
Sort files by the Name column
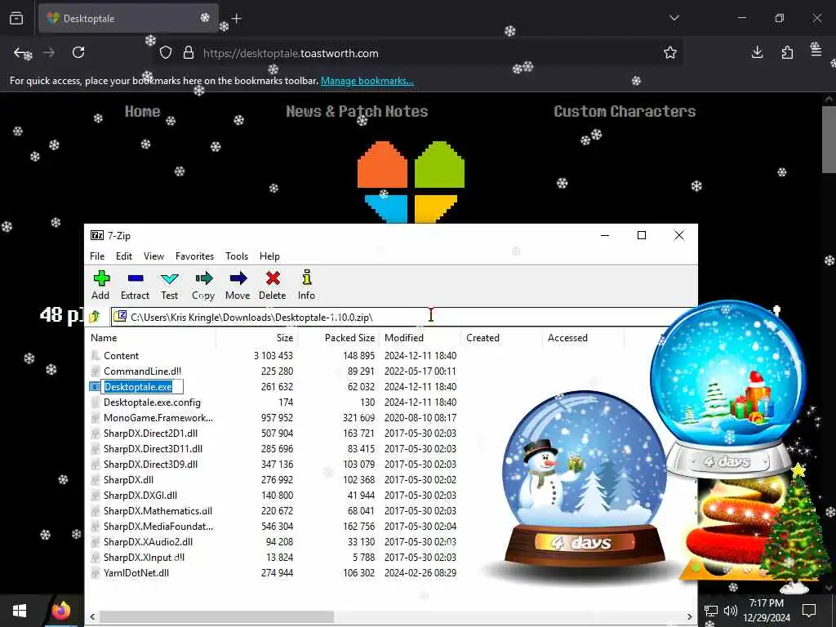tap(151, 337)
